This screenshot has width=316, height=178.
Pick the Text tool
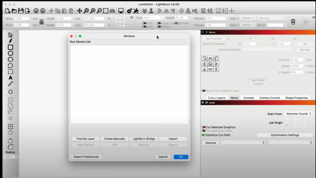[10, 78]
